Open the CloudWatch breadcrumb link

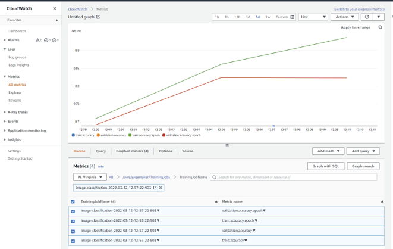coord(78,9)
